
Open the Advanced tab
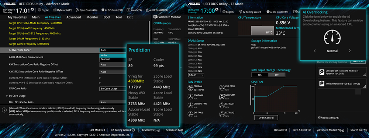(73, 17)
